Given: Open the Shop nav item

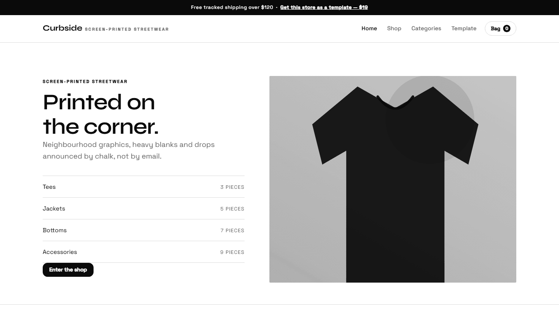Looking at the screenshot, I should tap(394, 28).
